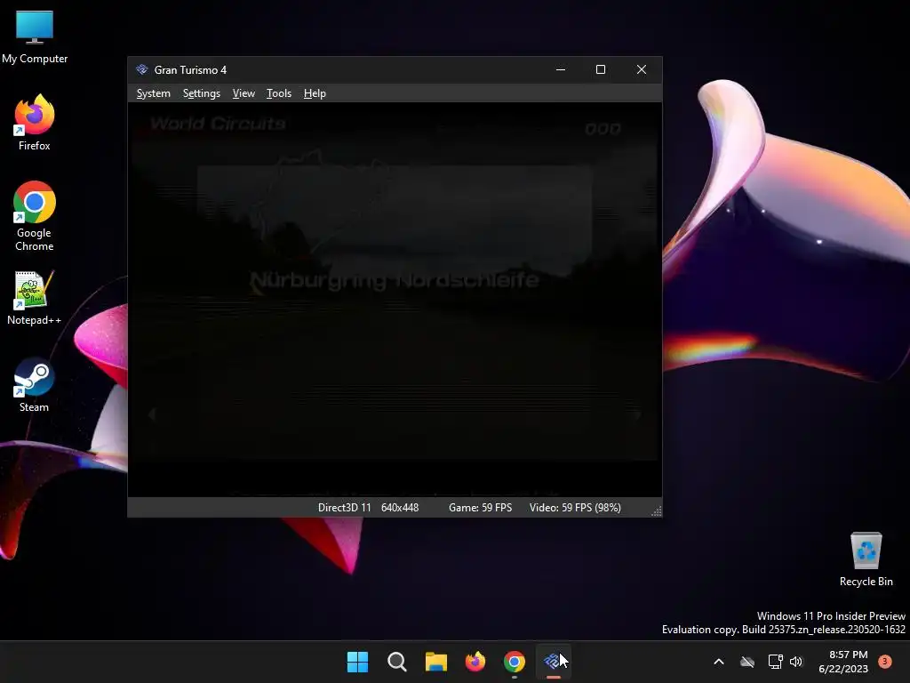910x683 pixels.
Task: Select the Firefox desktop shortcut
Action: [x=35, y=123]
